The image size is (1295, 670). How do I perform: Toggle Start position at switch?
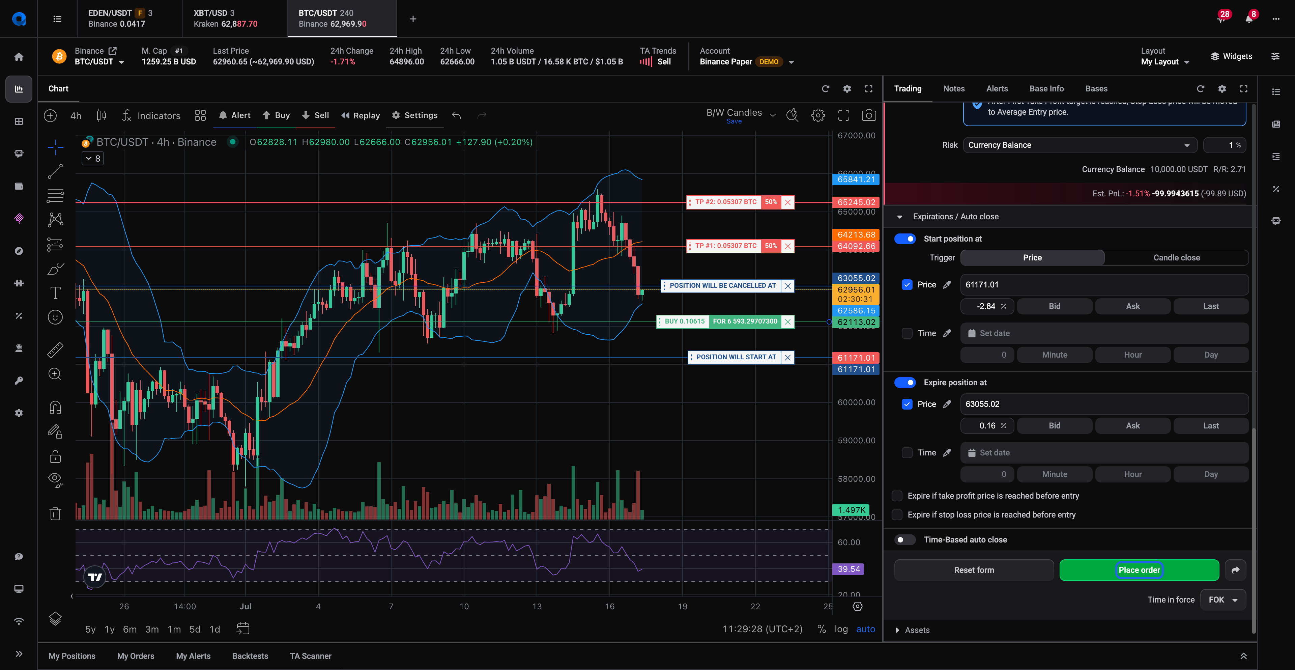905,239
